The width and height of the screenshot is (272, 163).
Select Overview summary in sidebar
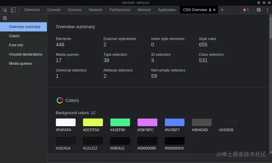[23, 27]
